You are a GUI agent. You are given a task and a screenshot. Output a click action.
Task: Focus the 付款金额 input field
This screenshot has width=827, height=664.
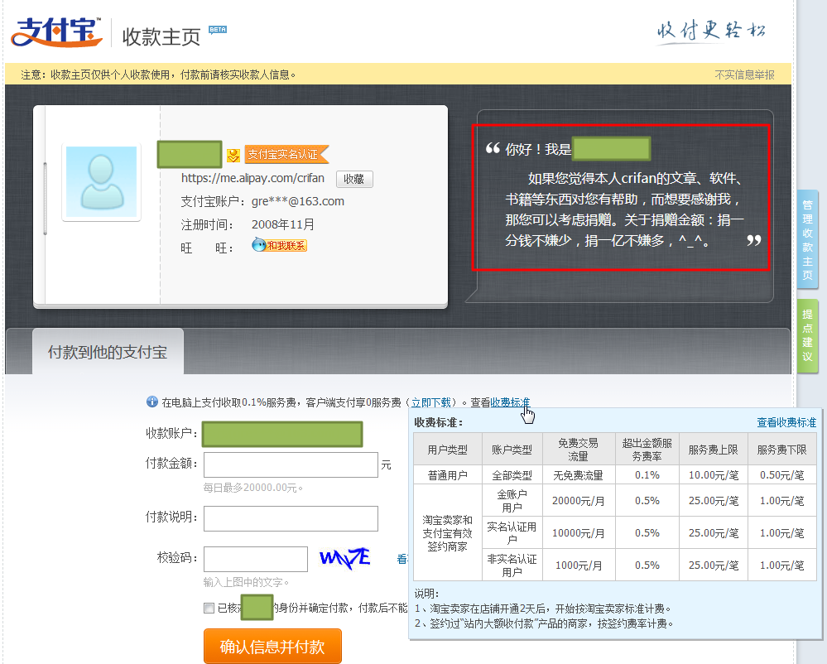click(291, 464)
